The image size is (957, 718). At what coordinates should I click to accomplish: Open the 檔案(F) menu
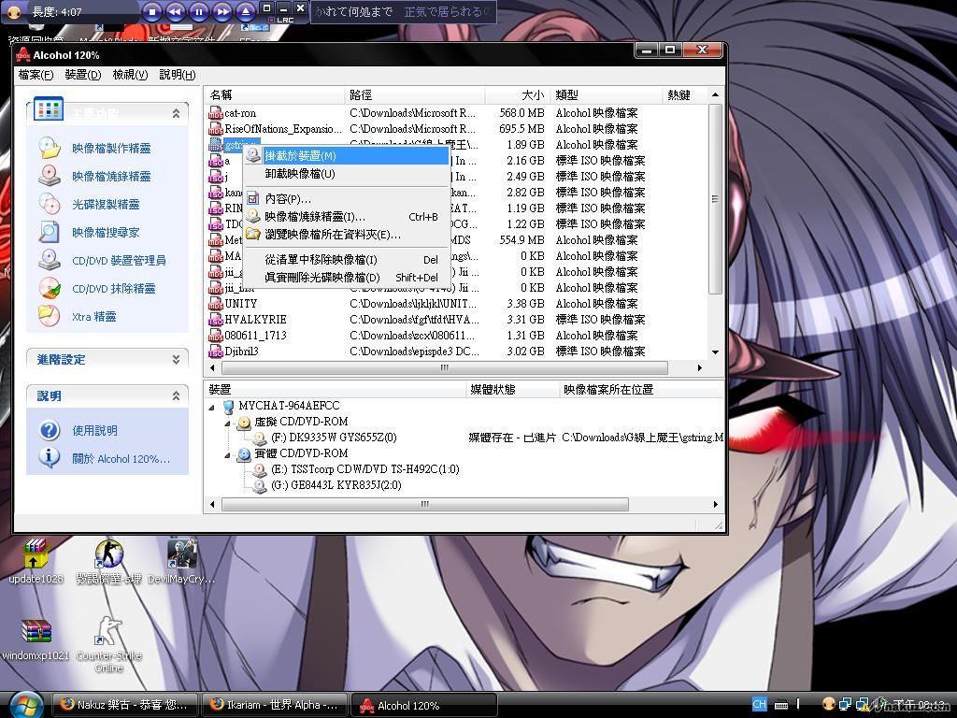tap(36, 75)
